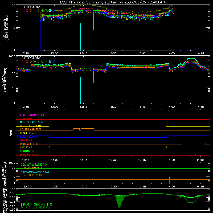The width and height of the screenshot is (213, 213).
Task: Click the DECIMATION_ENERGY legend label
Action: 34,165
